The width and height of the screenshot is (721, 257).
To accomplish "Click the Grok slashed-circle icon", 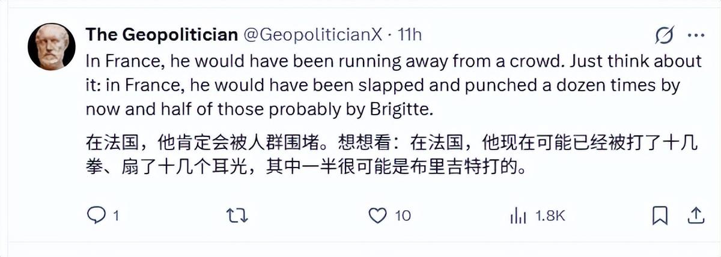I will tap(664, 36).
